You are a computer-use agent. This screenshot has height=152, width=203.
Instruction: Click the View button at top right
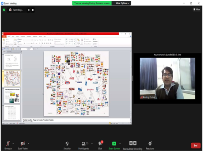[197, 9]
